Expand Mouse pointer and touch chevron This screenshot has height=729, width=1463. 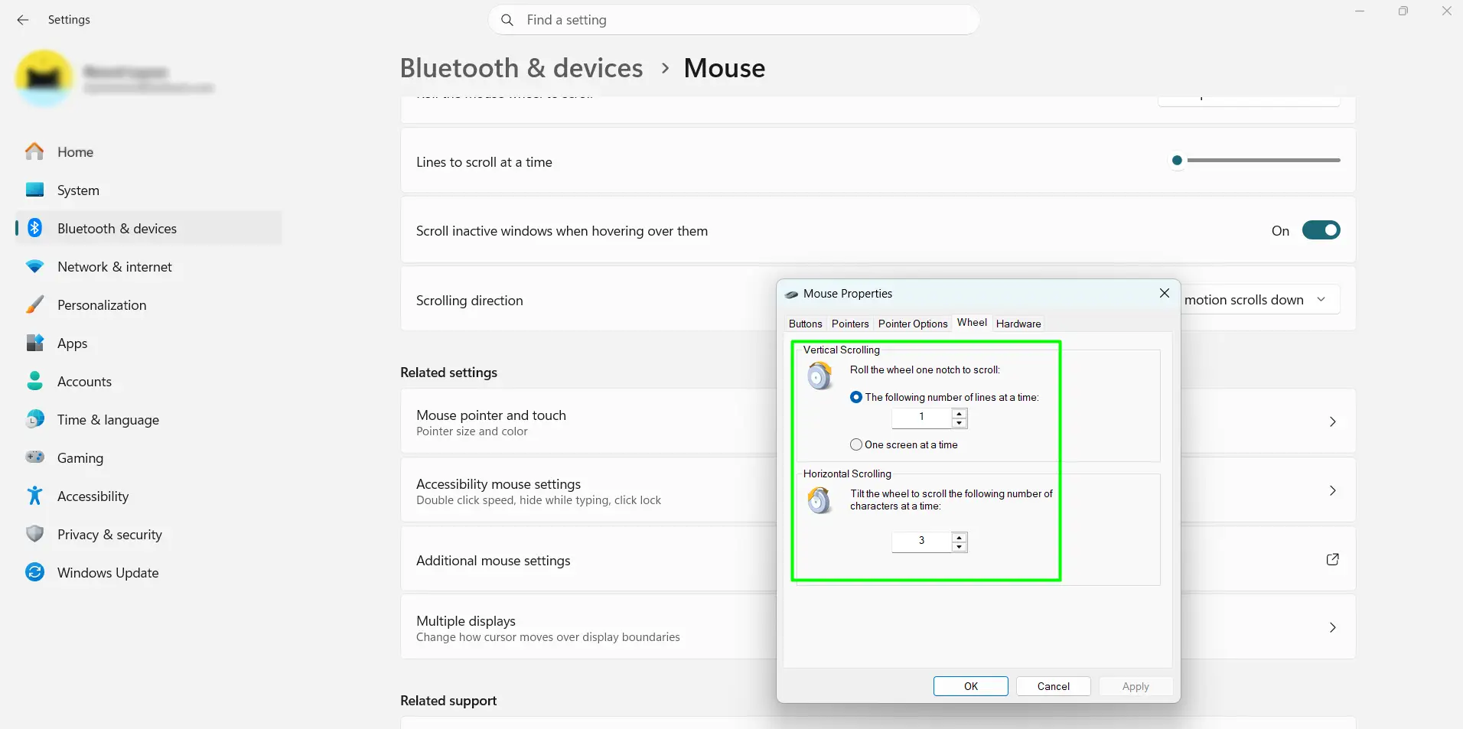coord(1332,421)
